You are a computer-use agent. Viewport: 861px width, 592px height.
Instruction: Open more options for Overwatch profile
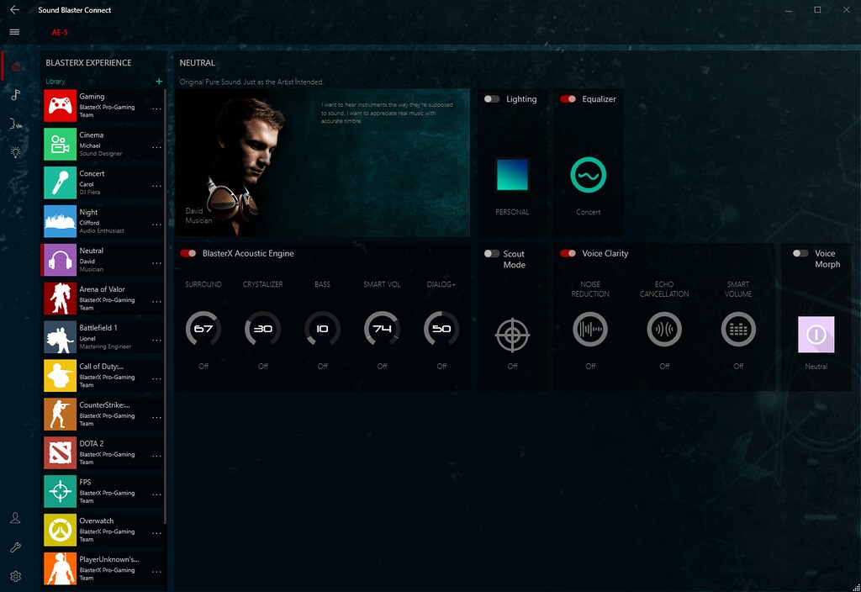pyautogui.click(x=157, y=533)
